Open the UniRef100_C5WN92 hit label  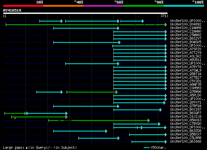tap(186, 35)
